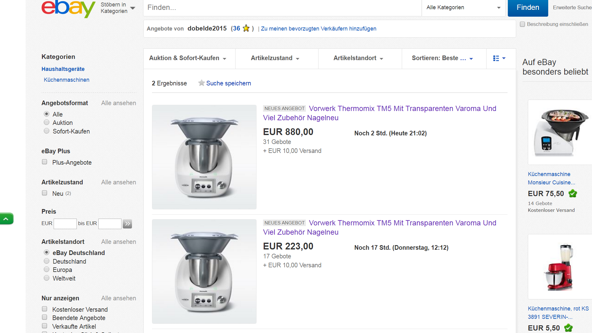Screen dimensions: 592x333
Task: Open the Auktion & Sofort-Kaufen filter menu
Action: tap(188, 58)
